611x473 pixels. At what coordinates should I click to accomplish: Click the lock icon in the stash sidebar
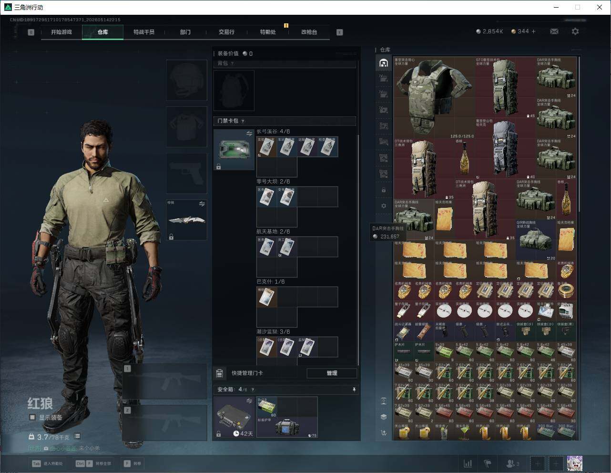click(x=384, y=190)
